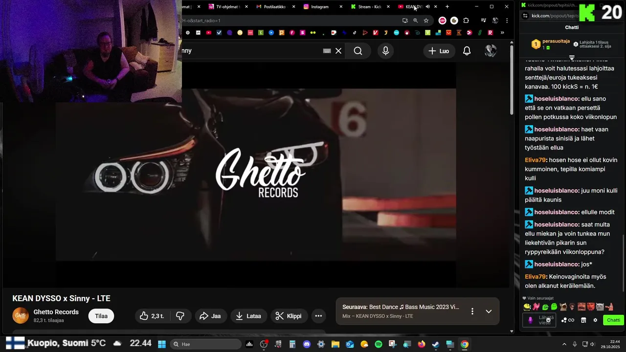Viewport: 626px width, 352px height.
Task: Like the video with thumbs up
Action: [x=152, y=316]
